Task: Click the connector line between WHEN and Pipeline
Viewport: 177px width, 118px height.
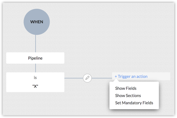Action: pos(36,44)
